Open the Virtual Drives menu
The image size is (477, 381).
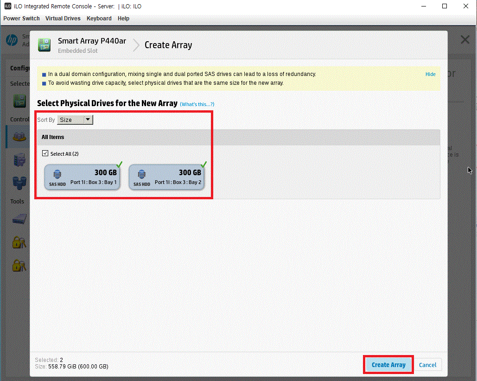click(x=63, y=18)
